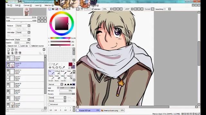Swap foreground and background colors

tap(74, 63)
